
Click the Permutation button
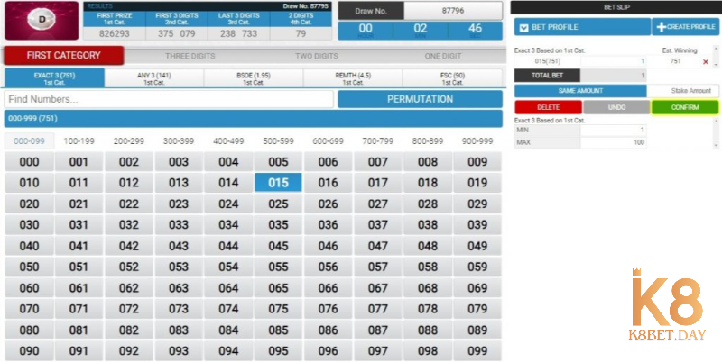click(x=420, y=98)
